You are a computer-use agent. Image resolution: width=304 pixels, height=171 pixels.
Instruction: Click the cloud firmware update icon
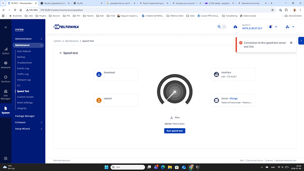(235, 27)
